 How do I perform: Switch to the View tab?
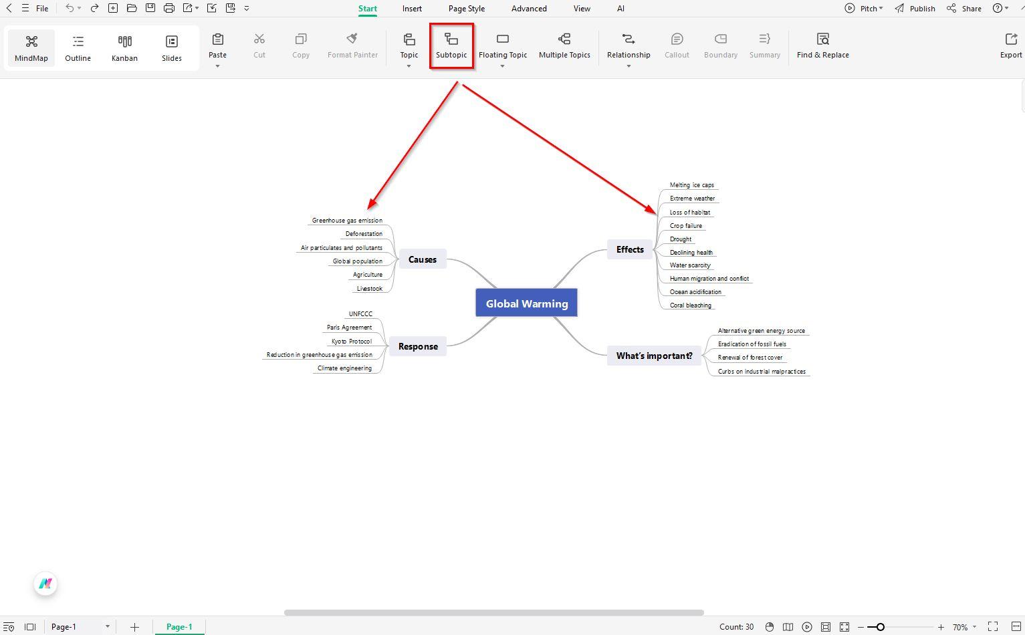pos(582,9)
